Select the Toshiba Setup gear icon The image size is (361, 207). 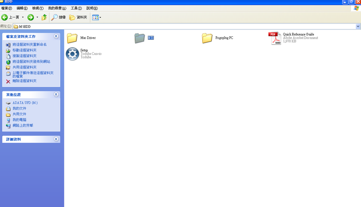click(72, 54)
